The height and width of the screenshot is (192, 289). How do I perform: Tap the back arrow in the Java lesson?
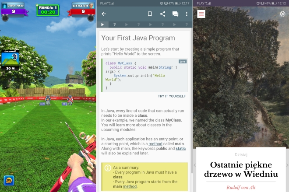pyautogui.click(x=104, y=14)
